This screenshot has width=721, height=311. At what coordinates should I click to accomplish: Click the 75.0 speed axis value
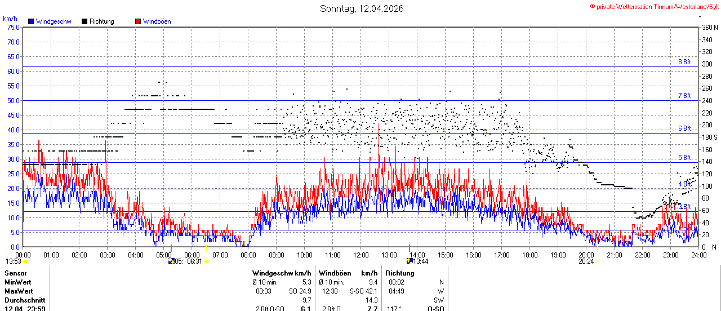pos(13,27)
